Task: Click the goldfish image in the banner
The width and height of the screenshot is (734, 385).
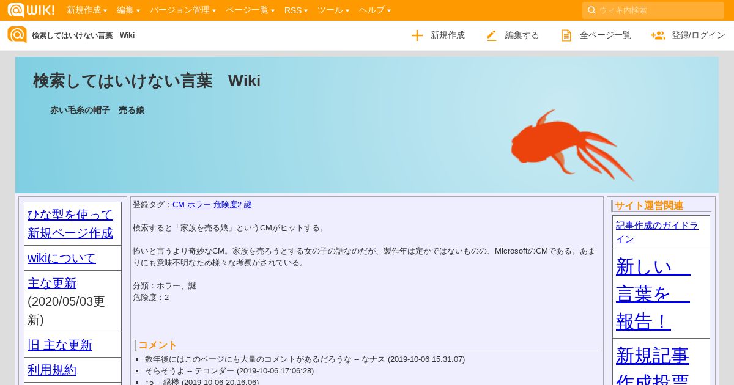Action: pyautogui.click(x=571, y=145)
